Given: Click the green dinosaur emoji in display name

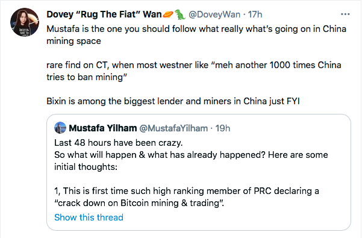Looking at the screenshot, I should (x=180, y=14).
